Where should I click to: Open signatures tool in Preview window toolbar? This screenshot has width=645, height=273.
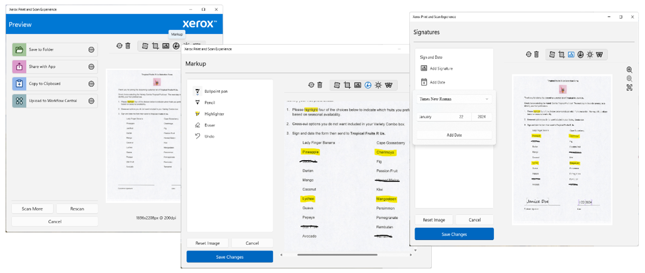165,46
